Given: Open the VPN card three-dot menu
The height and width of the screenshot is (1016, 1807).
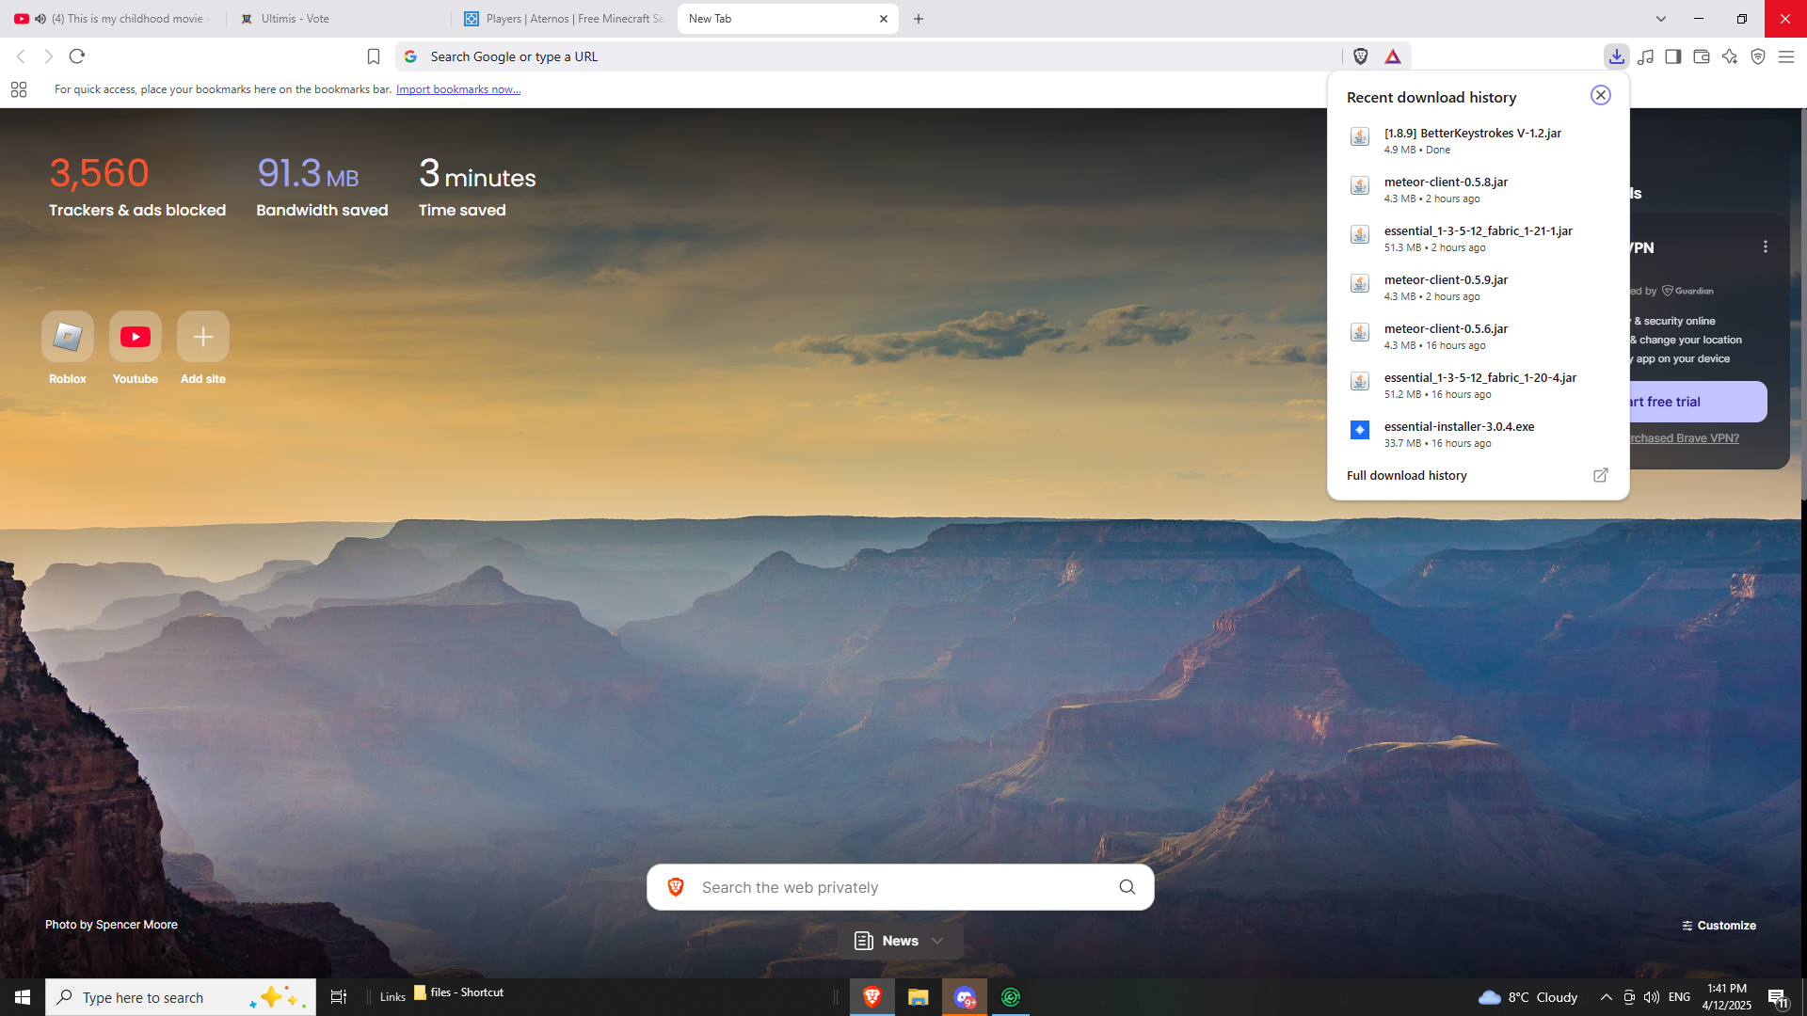Looking at the screenshot, I should pyautogui.click(x=1765, y=246).
